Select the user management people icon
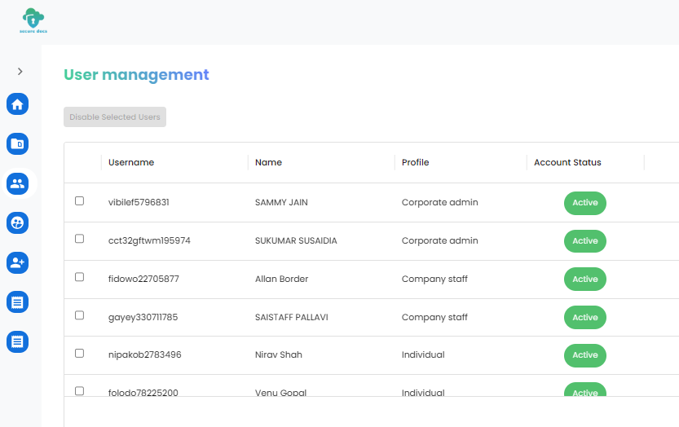Viewport: 679px width, 427px height. point(17,183)
